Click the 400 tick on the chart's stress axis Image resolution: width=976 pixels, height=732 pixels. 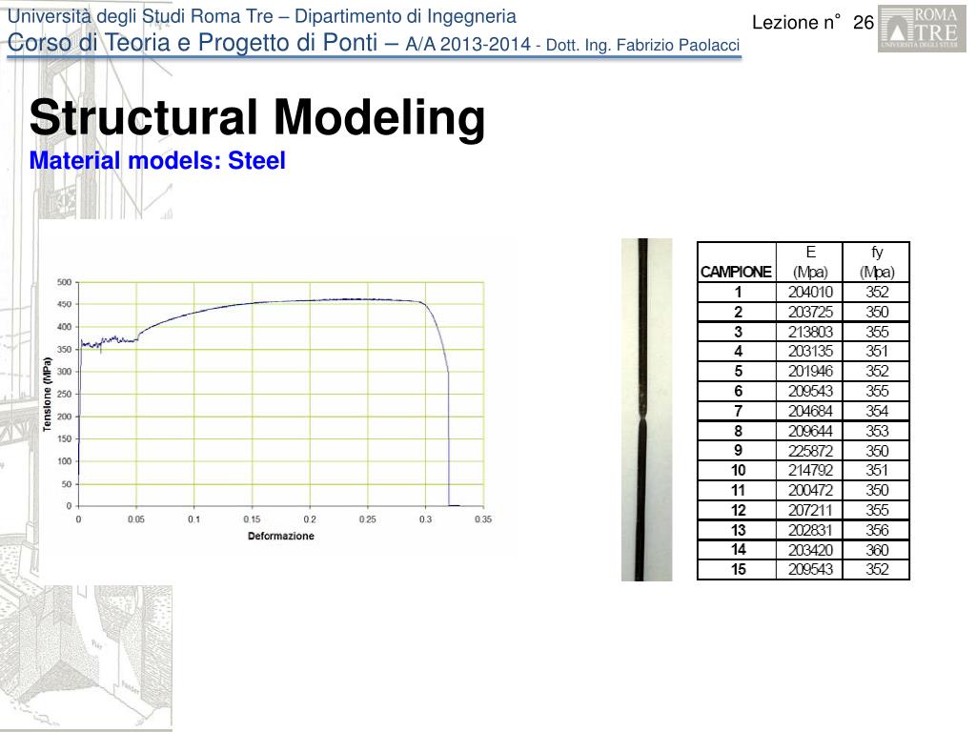tap(65, 327)
